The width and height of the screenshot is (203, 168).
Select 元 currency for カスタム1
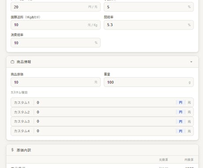pyautogui.click(x=189, y=103)
